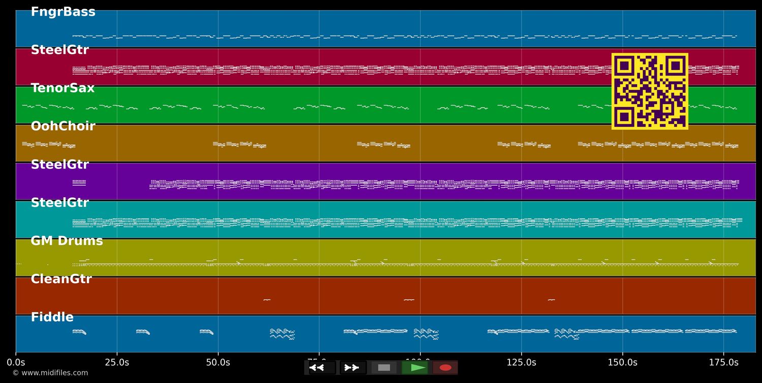Viewport: 762px width, 383px height.
Task: Click the teal SteelGtr track label
Action: point(59,203)
